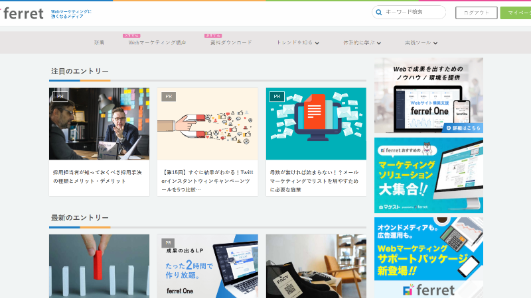Image resolution: width=531 pixels, height=298 pixels.
Task: Click the PR tag on businessmen photo
Action: [60, 96]
